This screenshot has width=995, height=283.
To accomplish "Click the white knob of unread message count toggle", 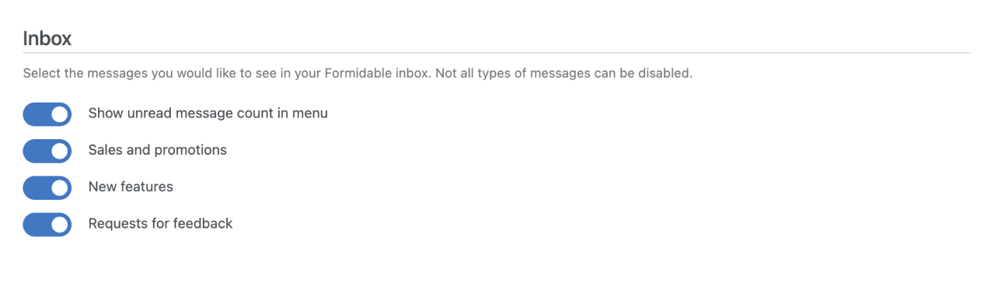I will [60, 114].
